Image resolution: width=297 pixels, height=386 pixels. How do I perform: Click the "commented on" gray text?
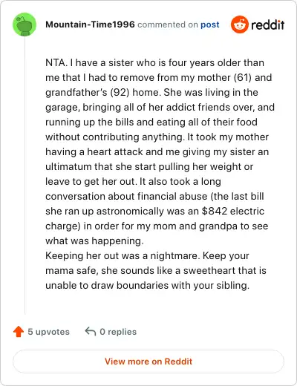(x=168, y=24)
